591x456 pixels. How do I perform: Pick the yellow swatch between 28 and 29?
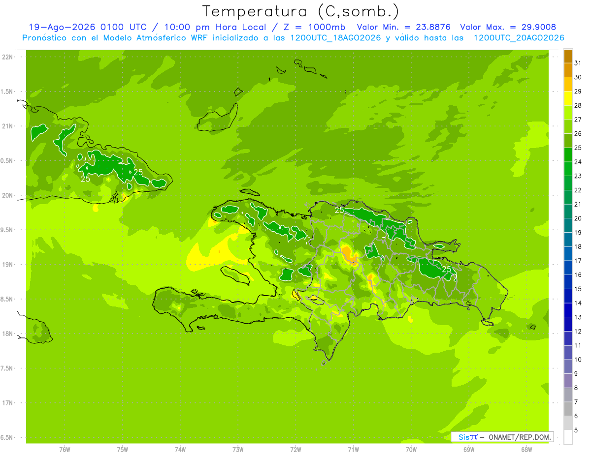click(568, 98)
